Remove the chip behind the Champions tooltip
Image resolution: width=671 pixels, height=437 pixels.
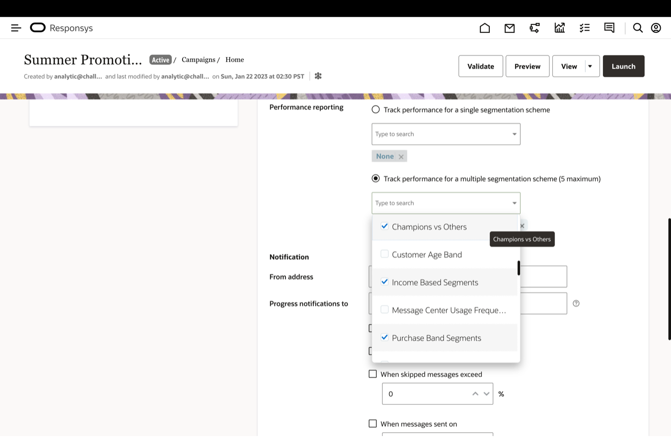(522, 226)
